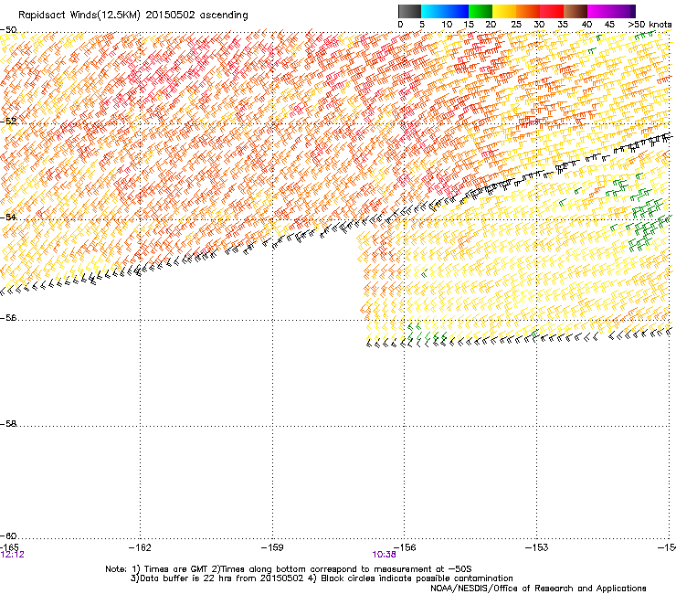Click the "20" legend scale label
The image size is (676, 594).
point(491,25)
